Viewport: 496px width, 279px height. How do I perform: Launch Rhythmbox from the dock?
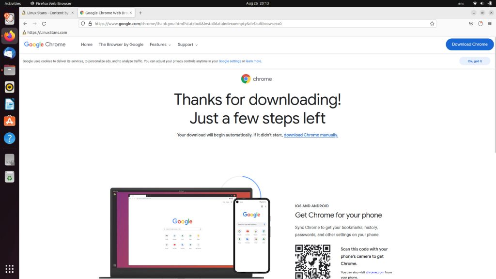10,87
